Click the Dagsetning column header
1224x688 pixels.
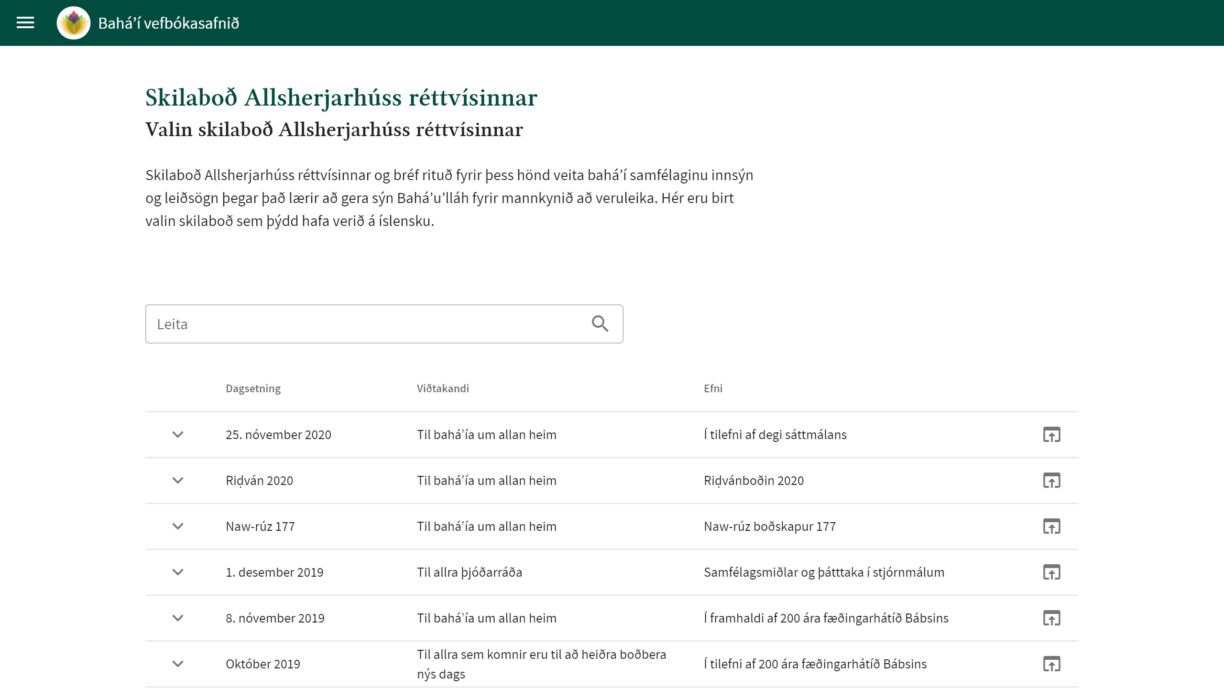[x=253, y=388]
